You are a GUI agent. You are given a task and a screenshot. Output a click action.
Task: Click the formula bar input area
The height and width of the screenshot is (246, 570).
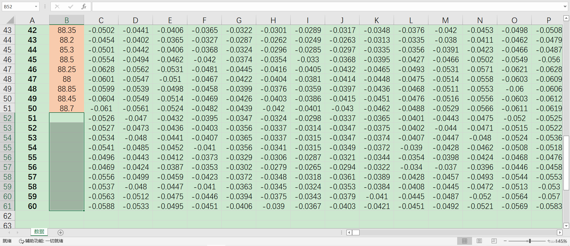coord(327,7)
